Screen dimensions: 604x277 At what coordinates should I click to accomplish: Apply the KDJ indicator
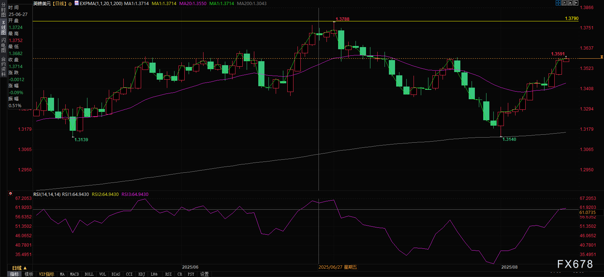point(141,274)
